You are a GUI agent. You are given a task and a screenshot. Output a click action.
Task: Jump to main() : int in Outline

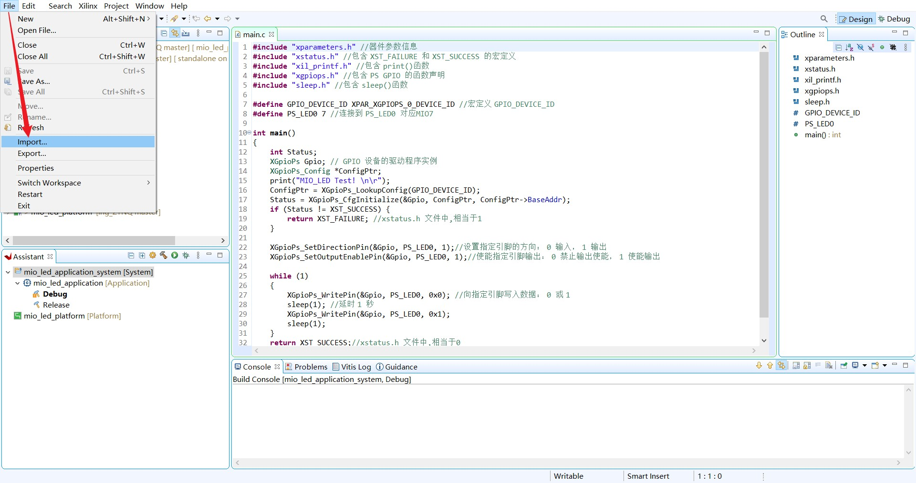click(x=822, y=135)
